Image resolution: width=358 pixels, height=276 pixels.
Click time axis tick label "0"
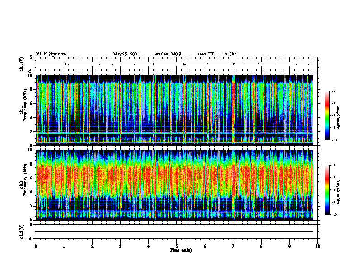pyautogui.click(x=36, y=246)
